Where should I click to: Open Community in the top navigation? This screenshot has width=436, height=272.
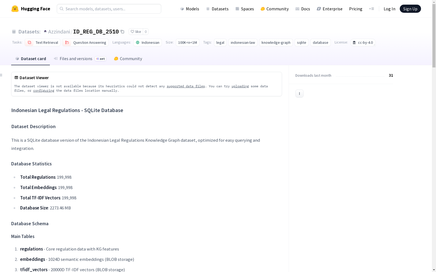click(x=275, y=9)
